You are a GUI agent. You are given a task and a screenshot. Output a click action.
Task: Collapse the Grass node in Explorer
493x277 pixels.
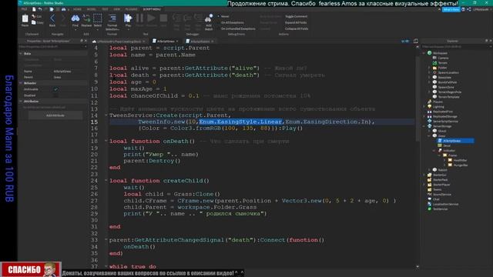429,136
